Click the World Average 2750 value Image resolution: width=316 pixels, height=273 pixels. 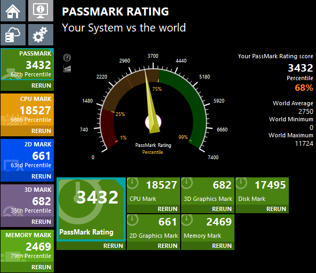[x=306, y=111]
